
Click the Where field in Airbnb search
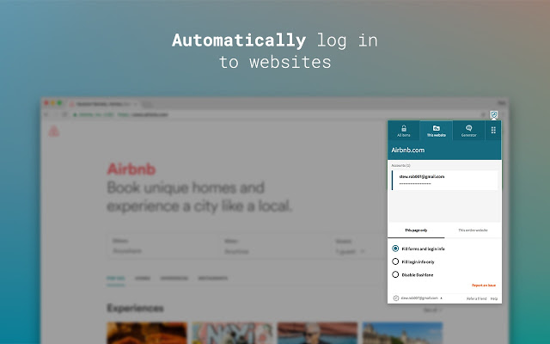pos(163,246)
